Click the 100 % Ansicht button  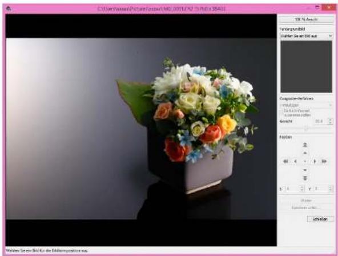(x=306, y=19)
